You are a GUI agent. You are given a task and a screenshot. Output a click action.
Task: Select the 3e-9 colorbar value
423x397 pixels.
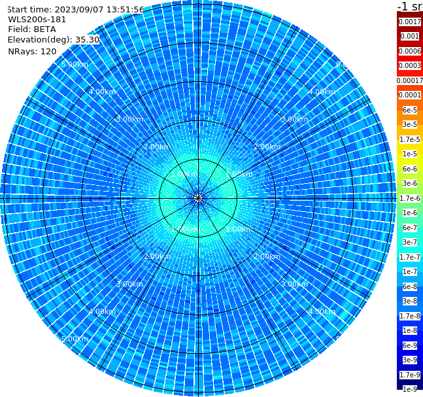410,360
